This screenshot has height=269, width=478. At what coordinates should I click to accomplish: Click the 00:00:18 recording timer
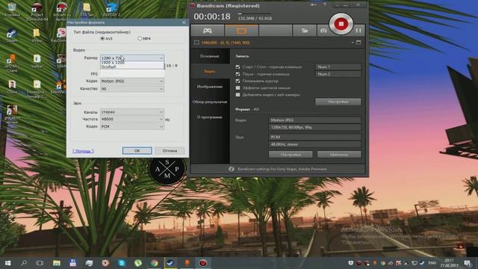pyautogui.click(x=212, y=16)
